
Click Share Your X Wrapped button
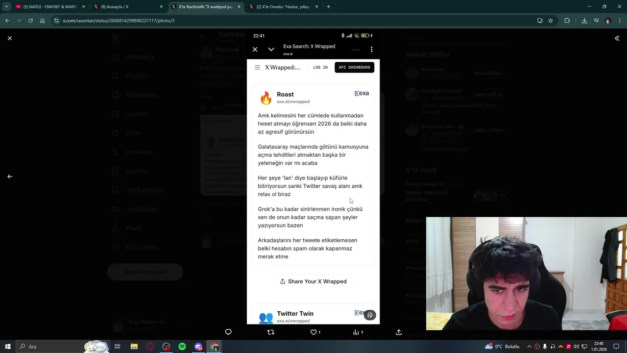(x=313, y=281)
